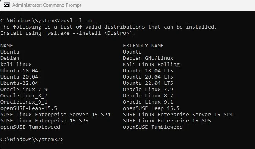Click the 'openSUSE-Tumbleweed' distribution name
The width and height of the screenshot is (255, 149).
[30, 127]
